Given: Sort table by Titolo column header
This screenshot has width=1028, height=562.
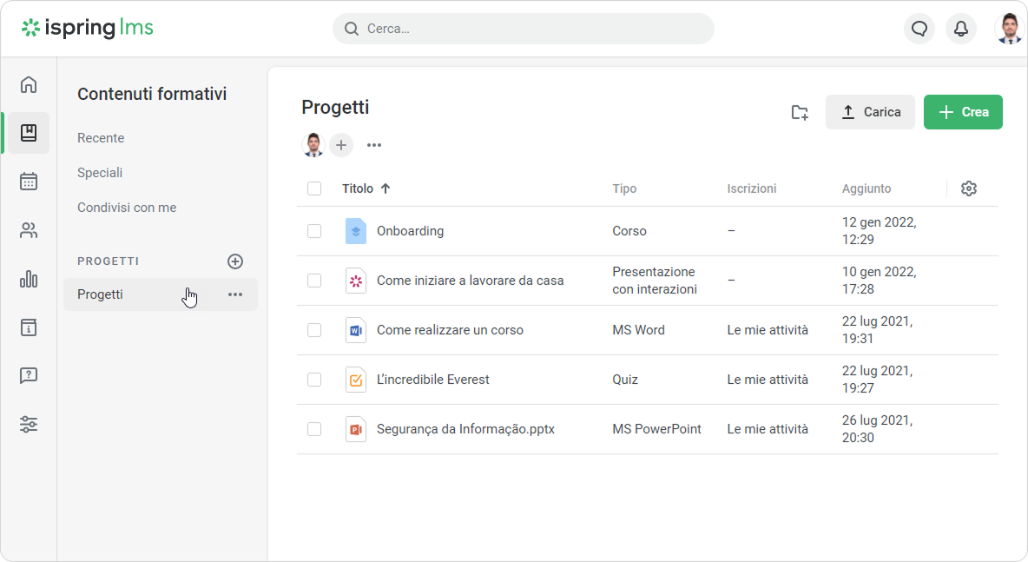Looking at the screenshot, I should (358, 188).
